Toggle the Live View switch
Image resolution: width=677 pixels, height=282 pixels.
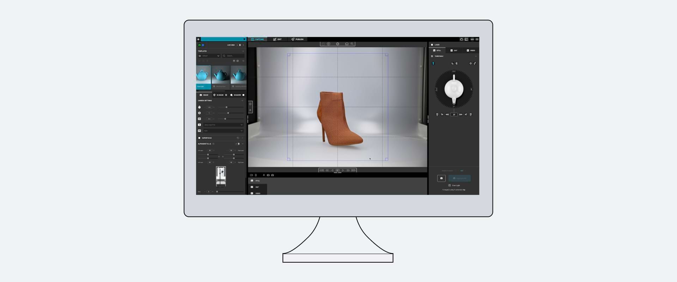[239, 45]
